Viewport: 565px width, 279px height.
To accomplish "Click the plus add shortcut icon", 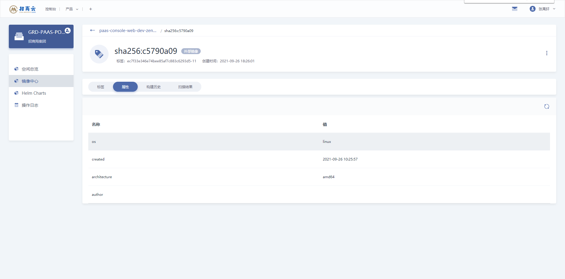I will pos(91,9).
